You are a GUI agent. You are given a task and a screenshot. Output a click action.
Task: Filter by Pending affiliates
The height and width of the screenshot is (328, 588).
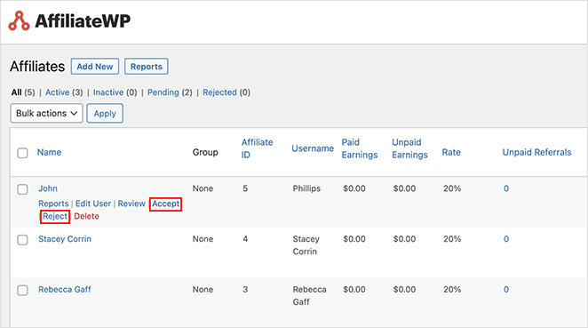163,92
